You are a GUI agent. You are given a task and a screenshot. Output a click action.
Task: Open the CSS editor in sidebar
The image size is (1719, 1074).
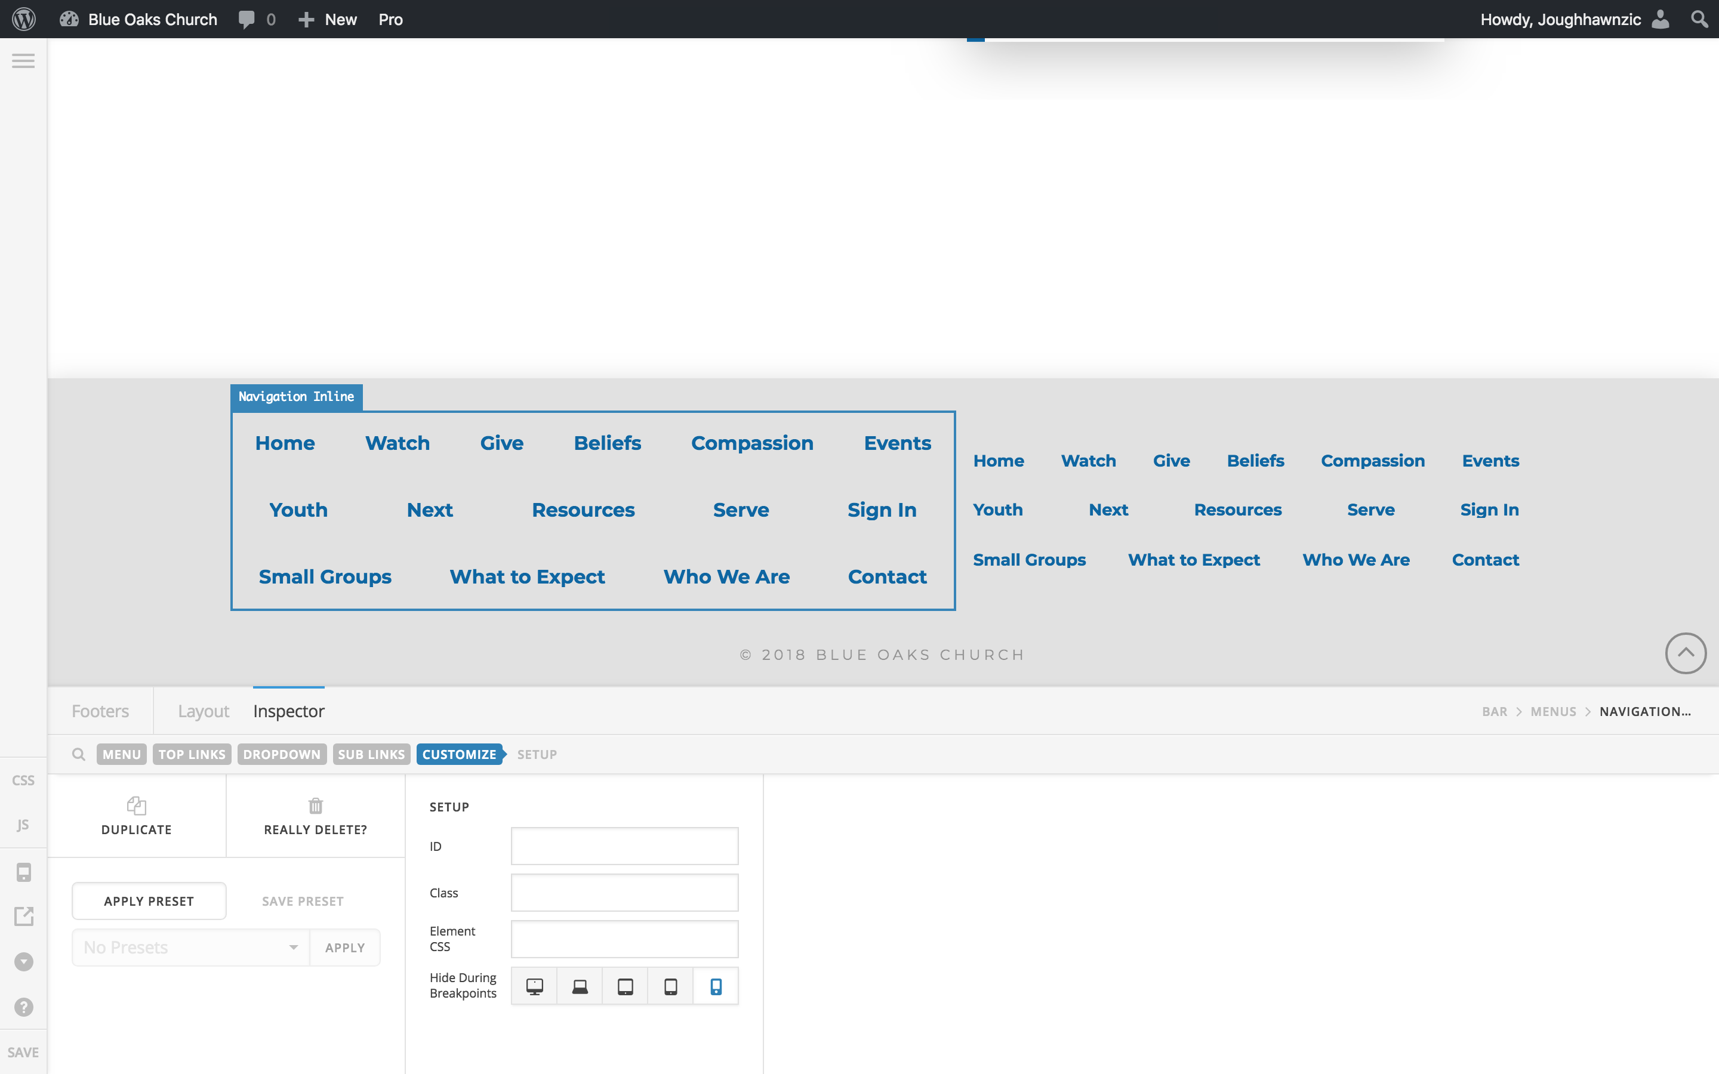click(x=23, y=780)
